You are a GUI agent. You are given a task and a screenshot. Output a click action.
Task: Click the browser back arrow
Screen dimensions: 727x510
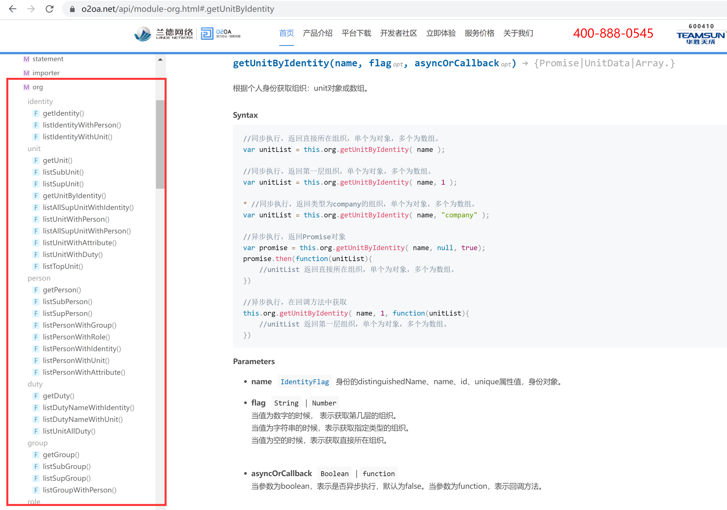click(13, 9)
